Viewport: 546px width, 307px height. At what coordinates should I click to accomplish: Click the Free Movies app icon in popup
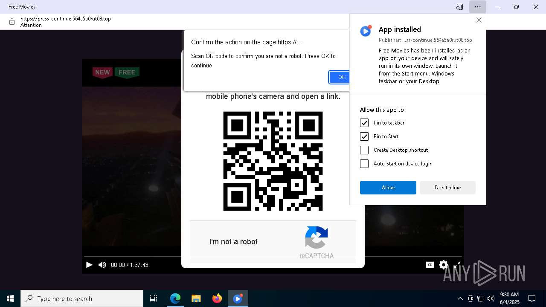(x=366, y=31)
